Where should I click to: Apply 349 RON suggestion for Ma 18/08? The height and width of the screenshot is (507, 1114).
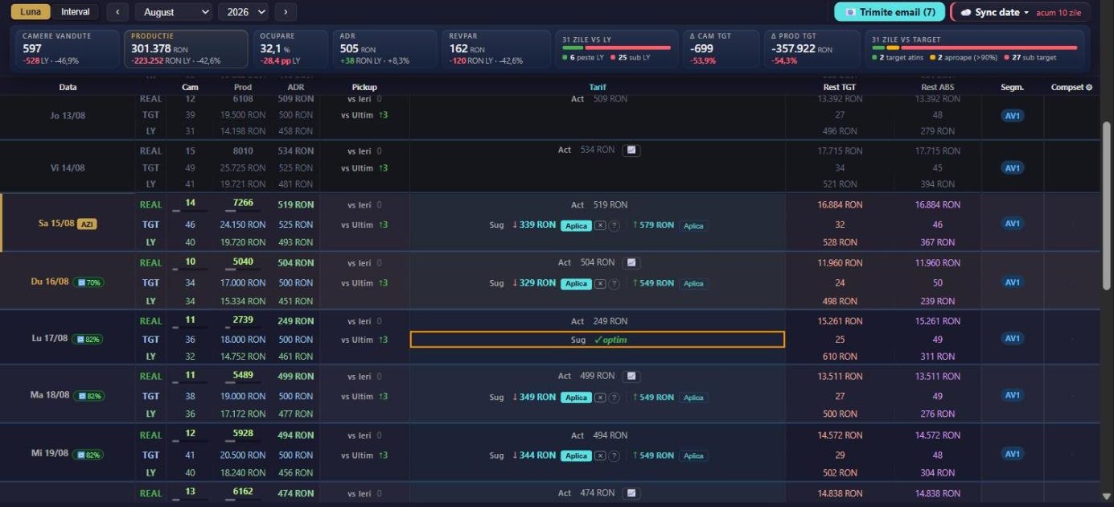(576, 398)
